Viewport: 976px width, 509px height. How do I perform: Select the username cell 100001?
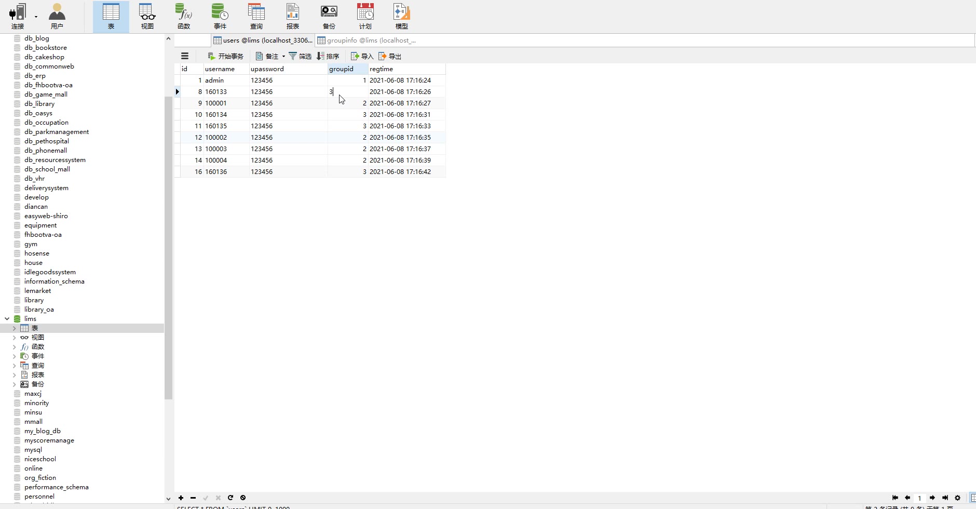point(226,103)
